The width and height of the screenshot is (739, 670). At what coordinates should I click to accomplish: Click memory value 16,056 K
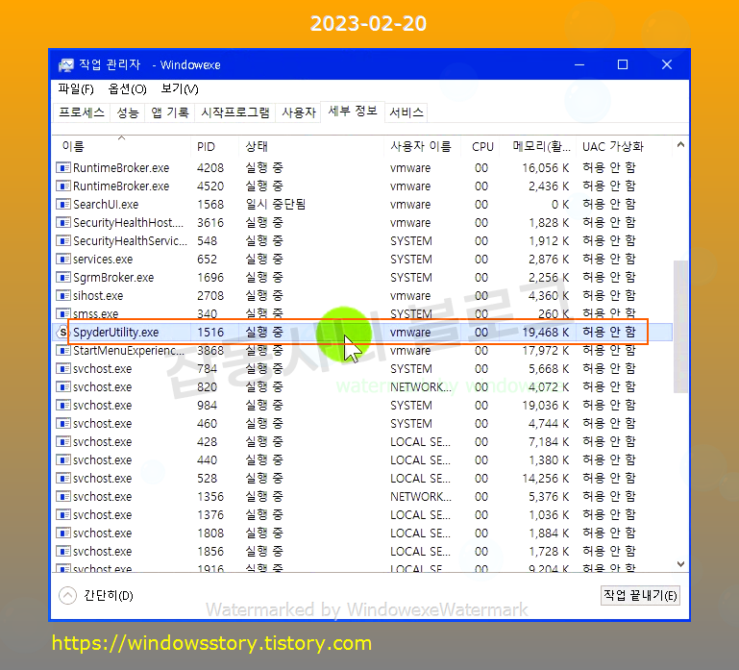[546, 168]
